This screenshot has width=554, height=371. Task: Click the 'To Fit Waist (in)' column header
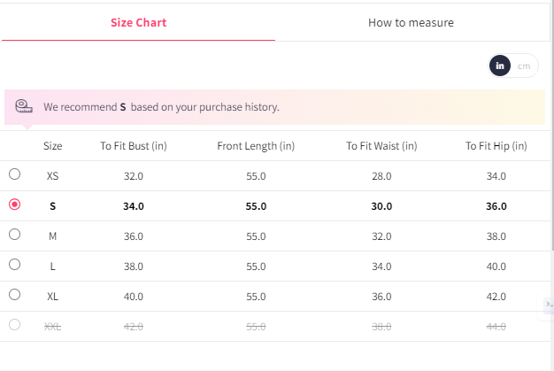(x=381, y=146)
